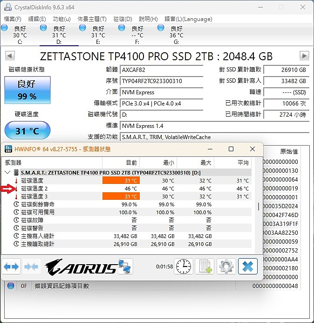Select drive D: in the disk bar
The image size is (314, 323).
59,35
